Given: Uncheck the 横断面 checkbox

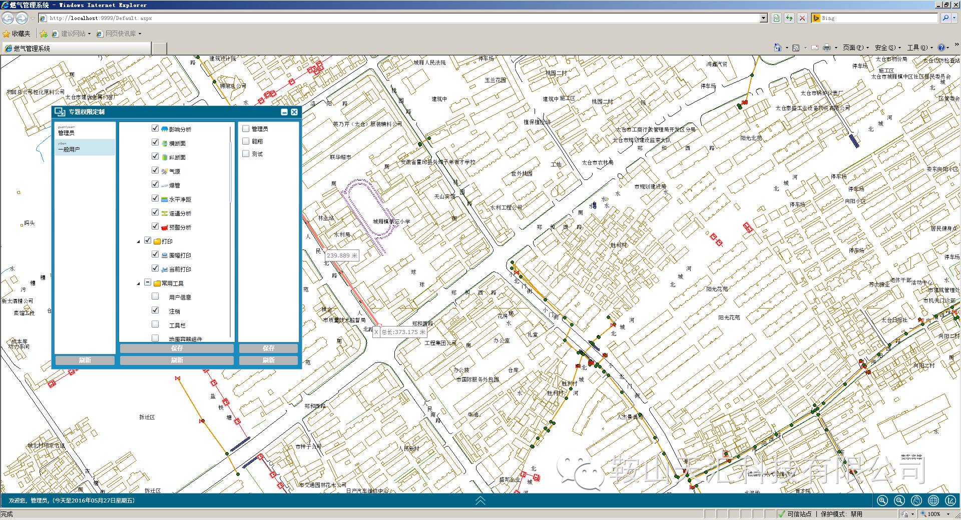Looking at the screenshot, I should click(155, 142).
